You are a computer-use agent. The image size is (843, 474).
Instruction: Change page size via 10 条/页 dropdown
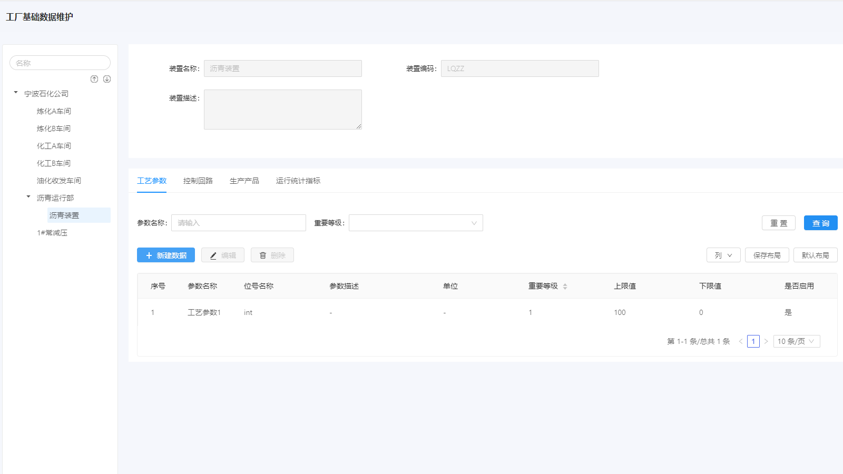coord(796,341)
